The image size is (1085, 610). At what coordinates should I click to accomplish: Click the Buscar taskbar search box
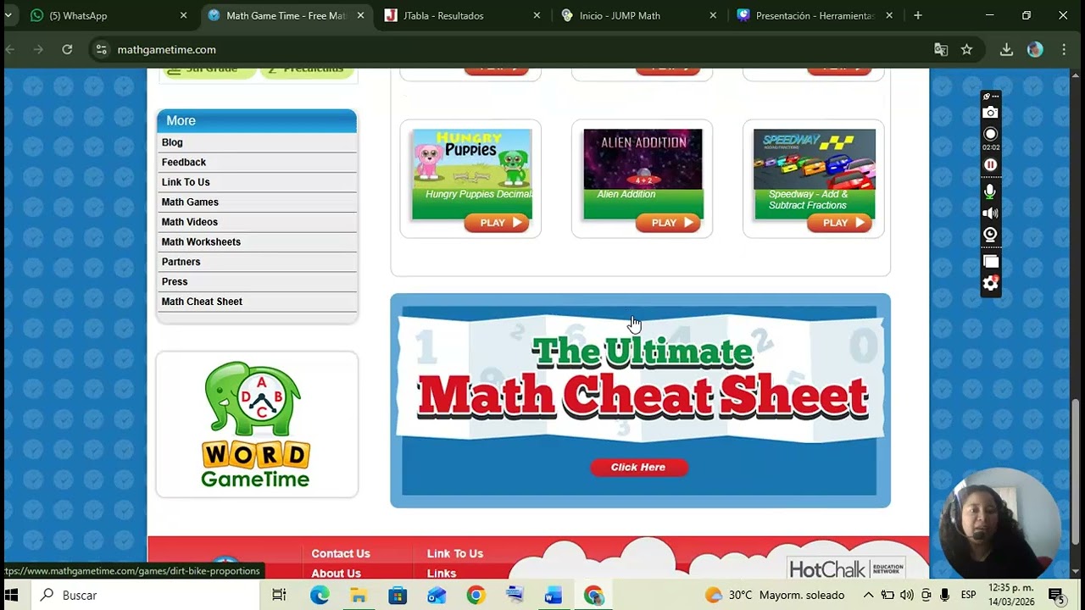click(x=144, y=595)
